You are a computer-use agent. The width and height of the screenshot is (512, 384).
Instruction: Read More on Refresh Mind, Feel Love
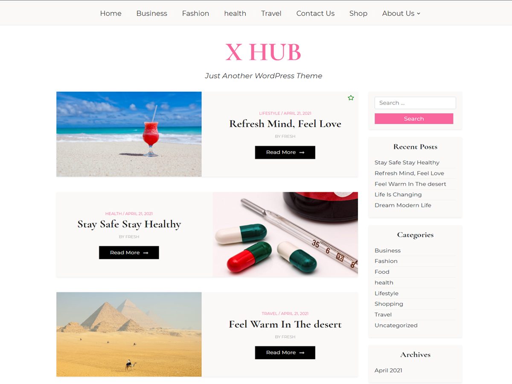pyautogui.click(x=285, y=152)
